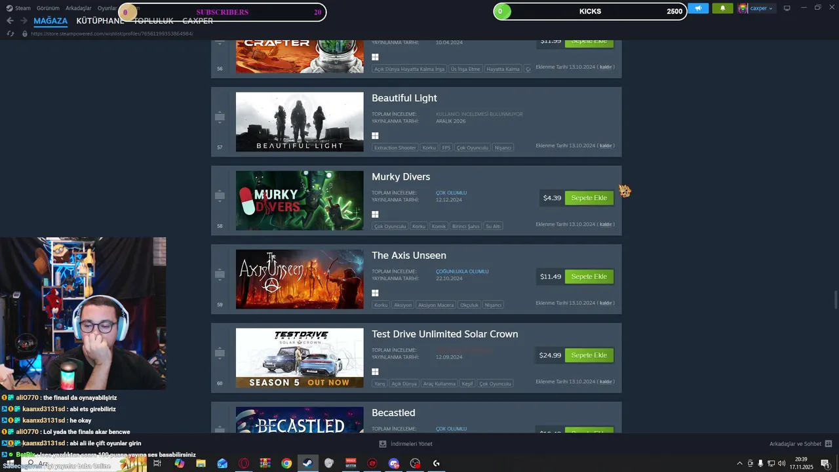Open the notifications bell
This screenshot has height=472, width=839.
(722, 9)
